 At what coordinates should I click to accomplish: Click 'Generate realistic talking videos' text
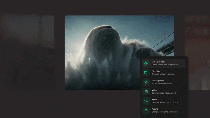(165, 102)
